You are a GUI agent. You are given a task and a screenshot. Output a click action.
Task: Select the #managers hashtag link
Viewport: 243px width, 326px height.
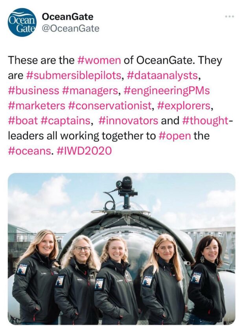pyautogui.click(x=90, y=91)
